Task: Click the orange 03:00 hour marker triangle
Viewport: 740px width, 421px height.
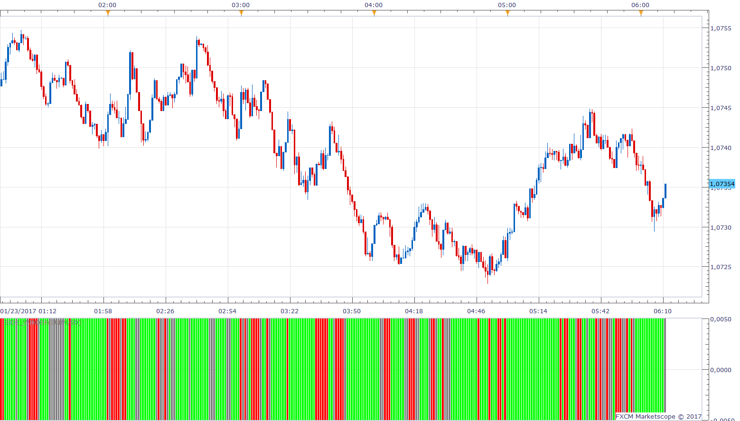Action: click(241, 13)
